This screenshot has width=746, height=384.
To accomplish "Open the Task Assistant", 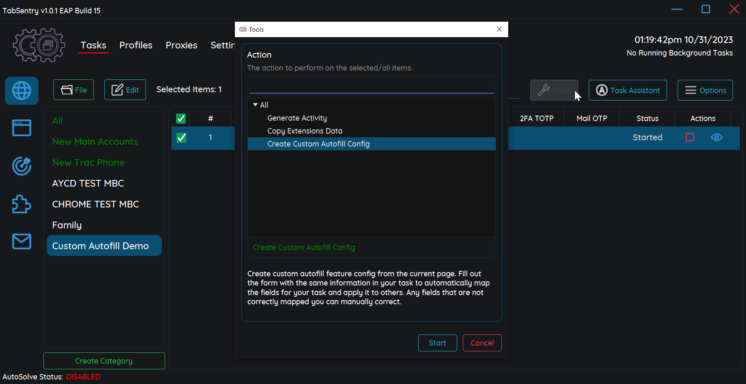I will 628,90.
